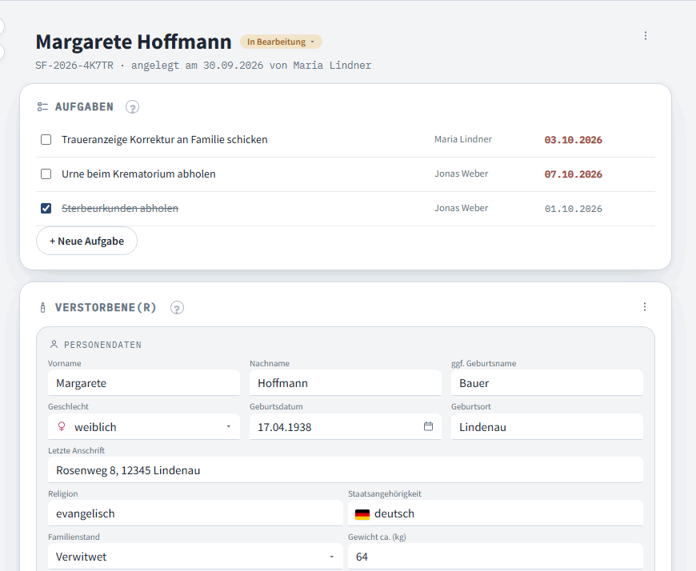Click into the Religion field
The height and width of the screenshot is (571, 696).
pos(195,513)
